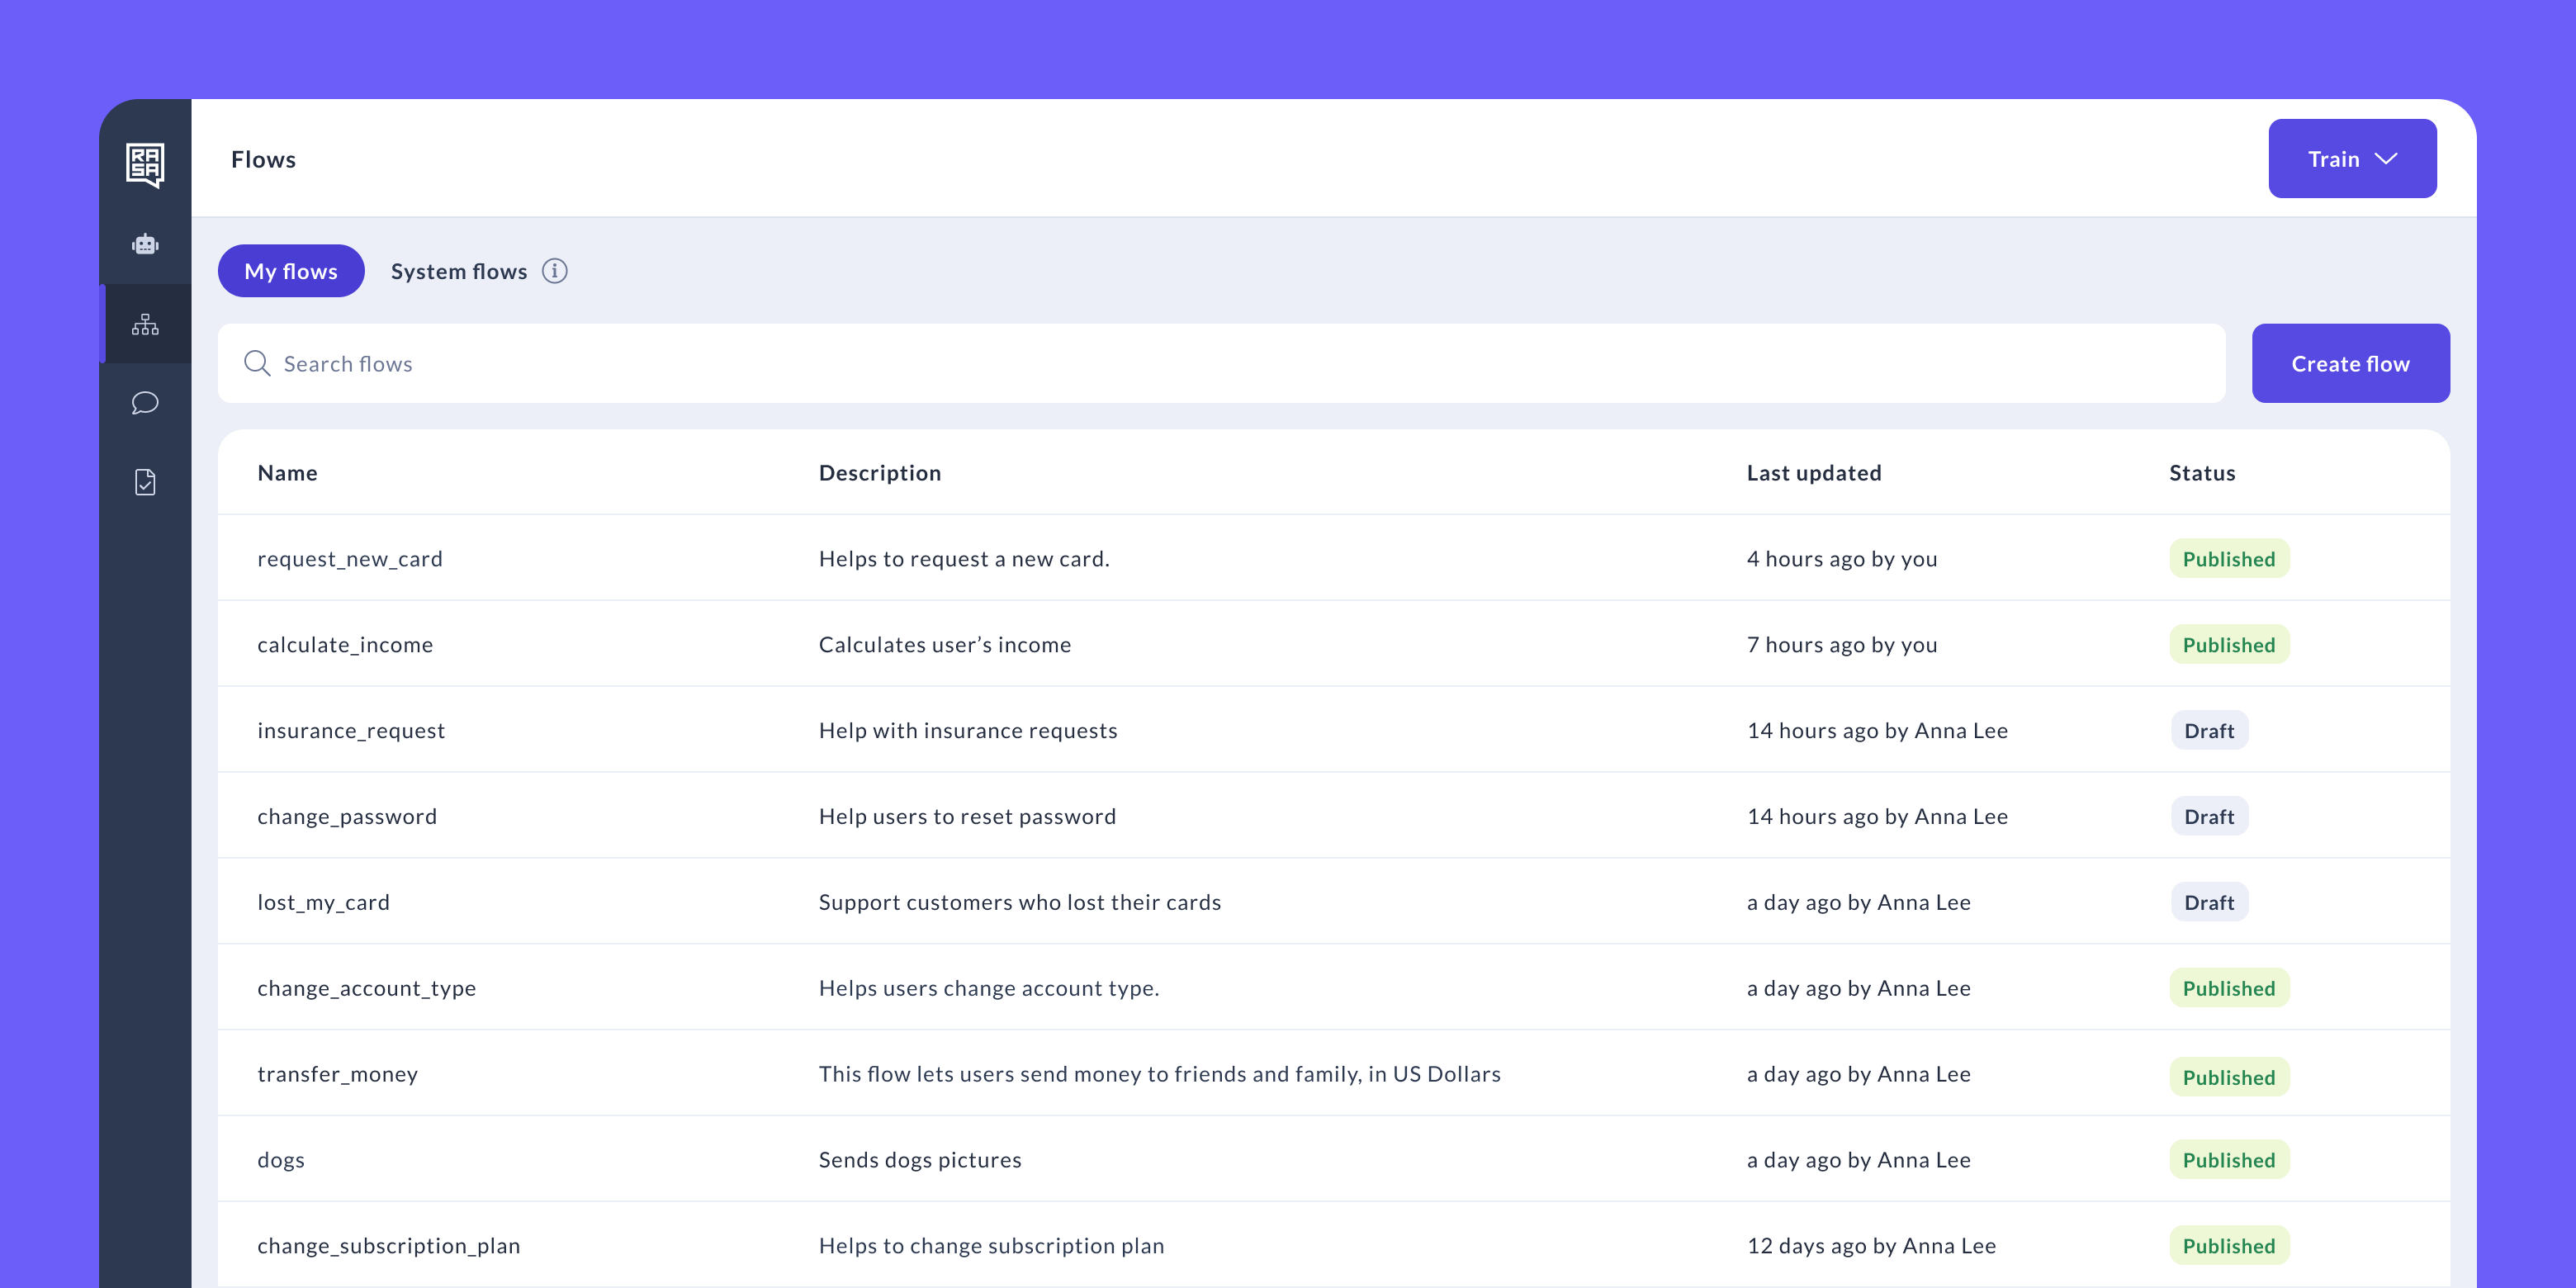Click the Published badge for dogs flow

coord(2228,1160)
